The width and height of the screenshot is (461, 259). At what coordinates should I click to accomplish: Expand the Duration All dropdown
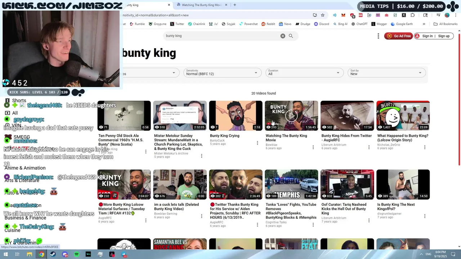[x=304, y=73]
